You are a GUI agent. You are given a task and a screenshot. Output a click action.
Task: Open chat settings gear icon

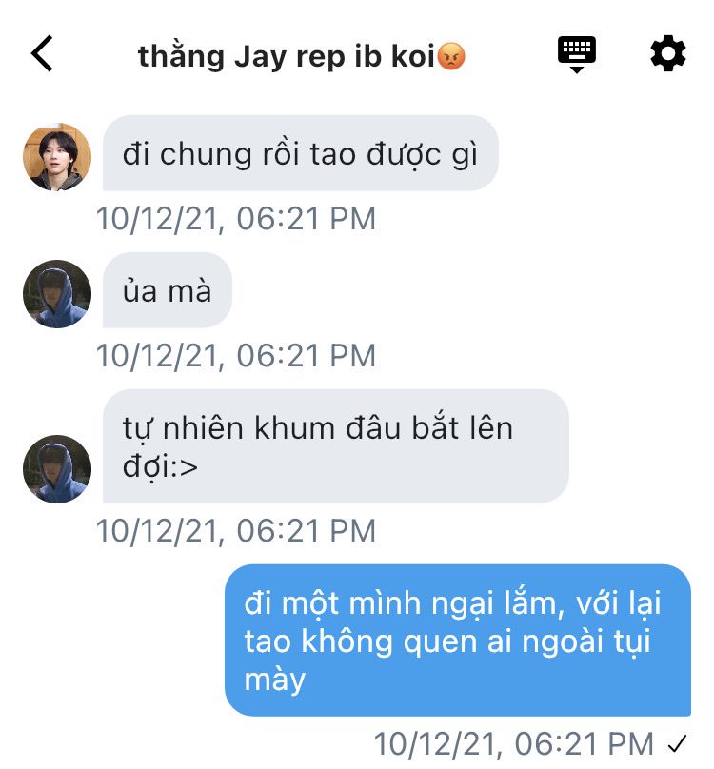668,53
